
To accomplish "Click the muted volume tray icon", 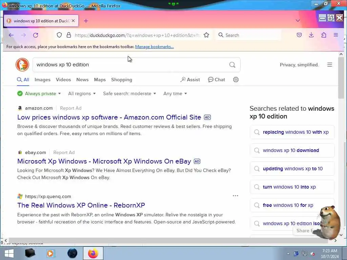I will click(x=313, y=254).
